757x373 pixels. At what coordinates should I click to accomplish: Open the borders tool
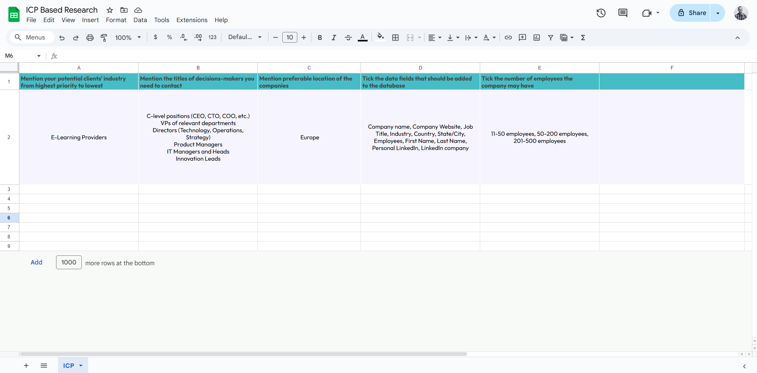point(395,37)
